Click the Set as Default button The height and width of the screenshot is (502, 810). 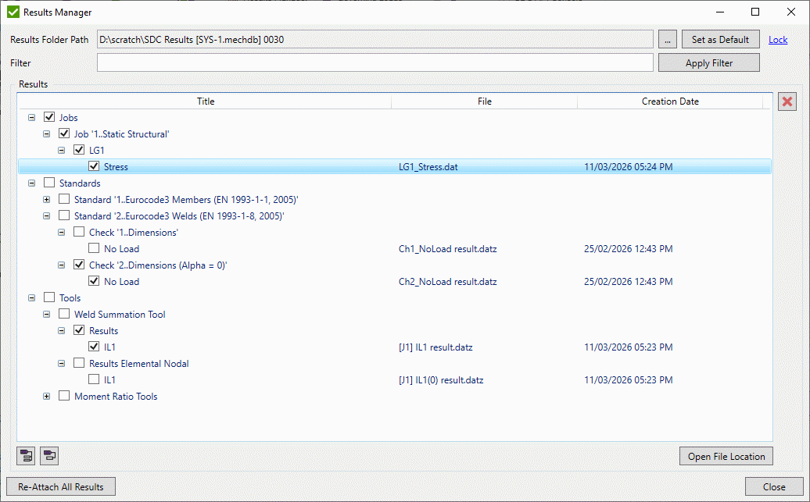pyautogui.click(x=720, y=39)
